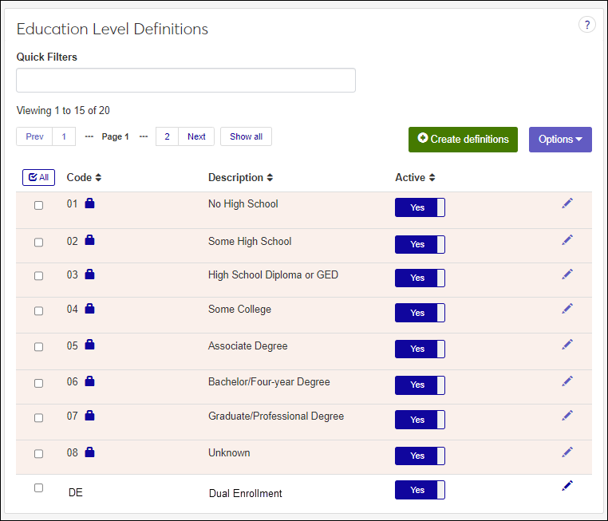Edit the No High School row
This screenshot has height=521, width=608.
[567, 203]
